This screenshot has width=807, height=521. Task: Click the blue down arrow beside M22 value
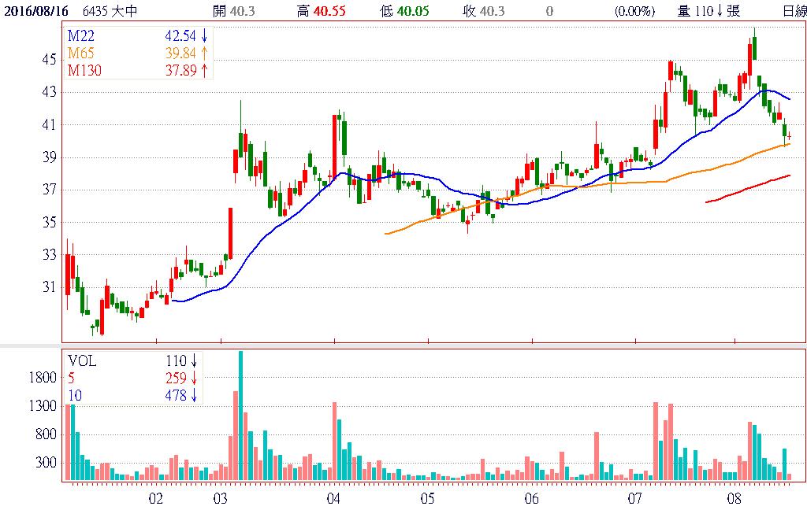203,35
